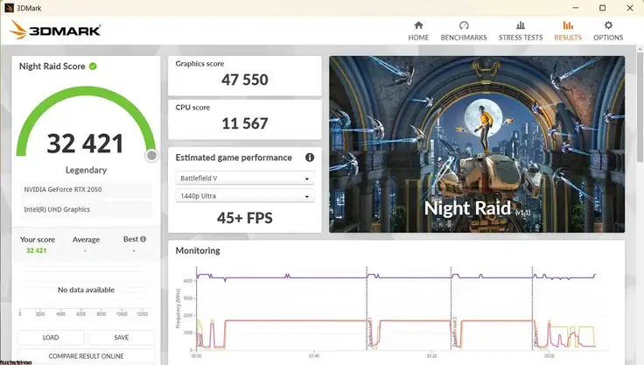The width and height of the screenshot is (644, 365).
Task: Click the BENCHMARKS tab label
Action: [464, 38]
